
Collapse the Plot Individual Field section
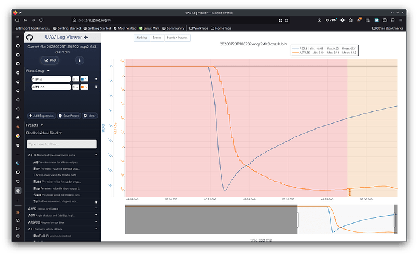44,133
